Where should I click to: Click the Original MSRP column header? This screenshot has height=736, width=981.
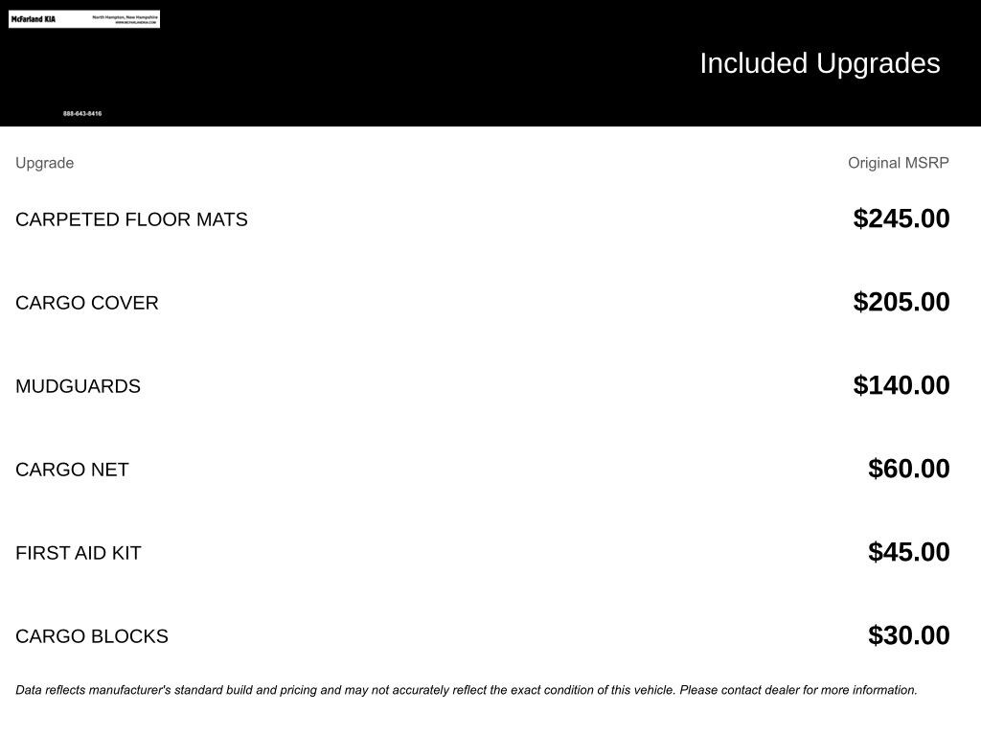click(x=898, y=163)
